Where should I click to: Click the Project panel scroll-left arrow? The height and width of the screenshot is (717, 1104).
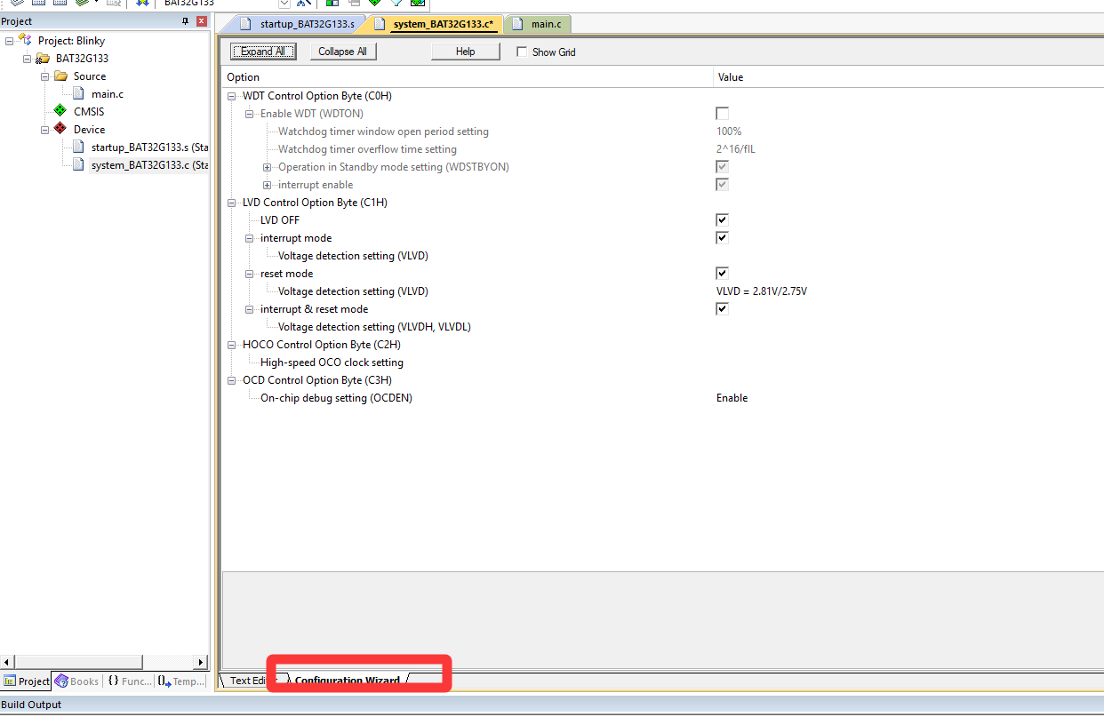click(x=8, y=662)
